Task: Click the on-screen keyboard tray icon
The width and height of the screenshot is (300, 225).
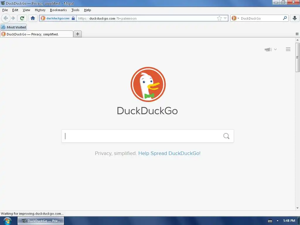Action: tap(270, 221)
